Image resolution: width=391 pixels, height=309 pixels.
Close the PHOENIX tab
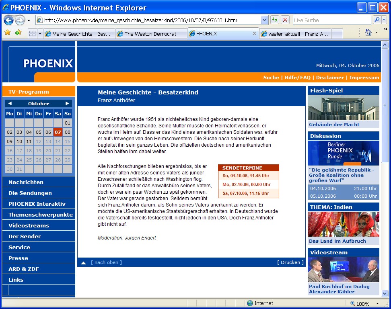[x=254, y=33]
